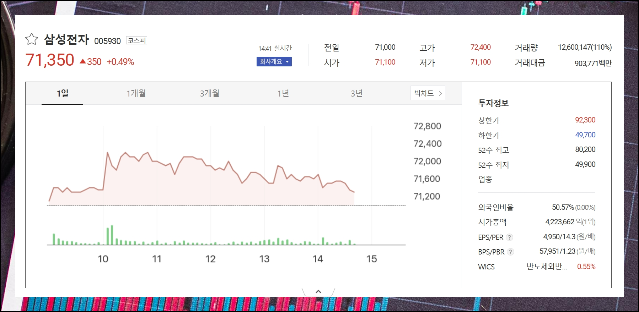Click 거래대금 value 903,771백만
This screenshot has width=639, height=312.
click(x=593, y=63)
